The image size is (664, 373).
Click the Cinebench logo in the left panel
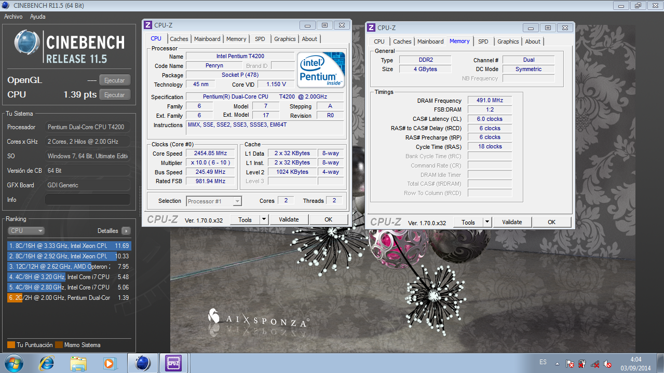[x=70, y=47]
